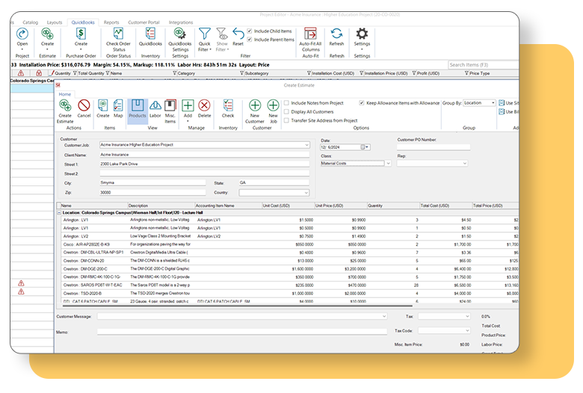Screen dimensions: 583x393
Task: Select Cisco : AIR-AP2802E-B-K9 row
Action: 290,244
